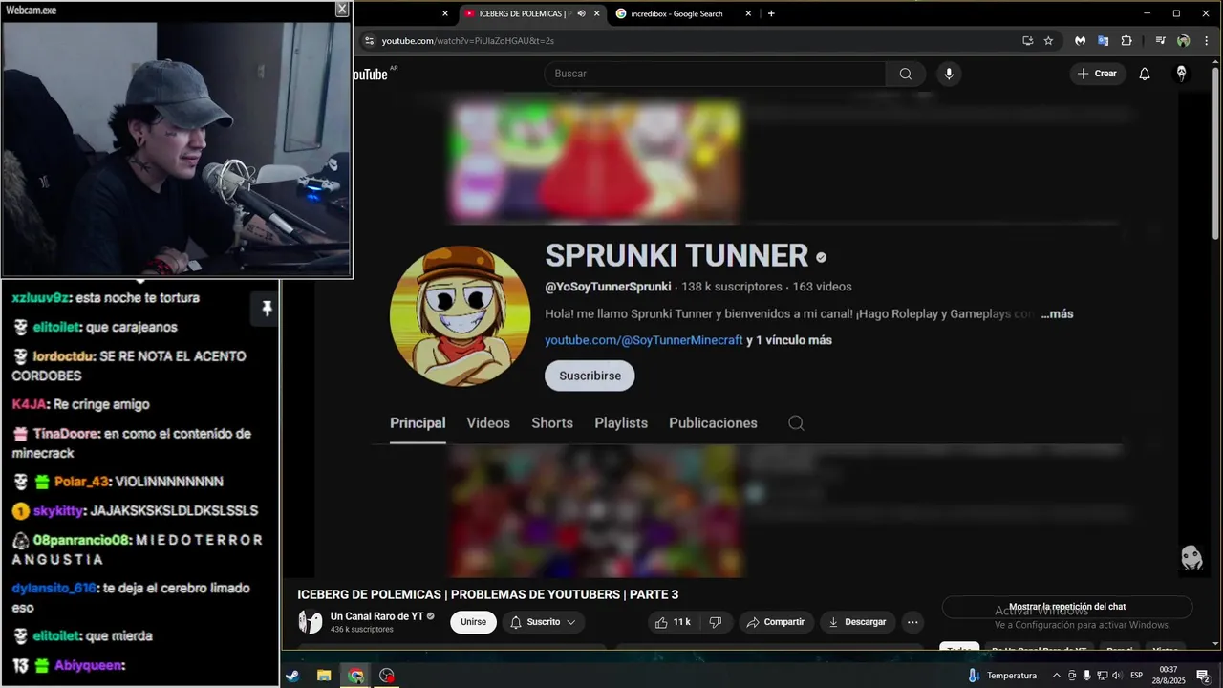Switch the ESP input language
Viewport: 1223px width, 688px height.
(x=1137, y=676)
